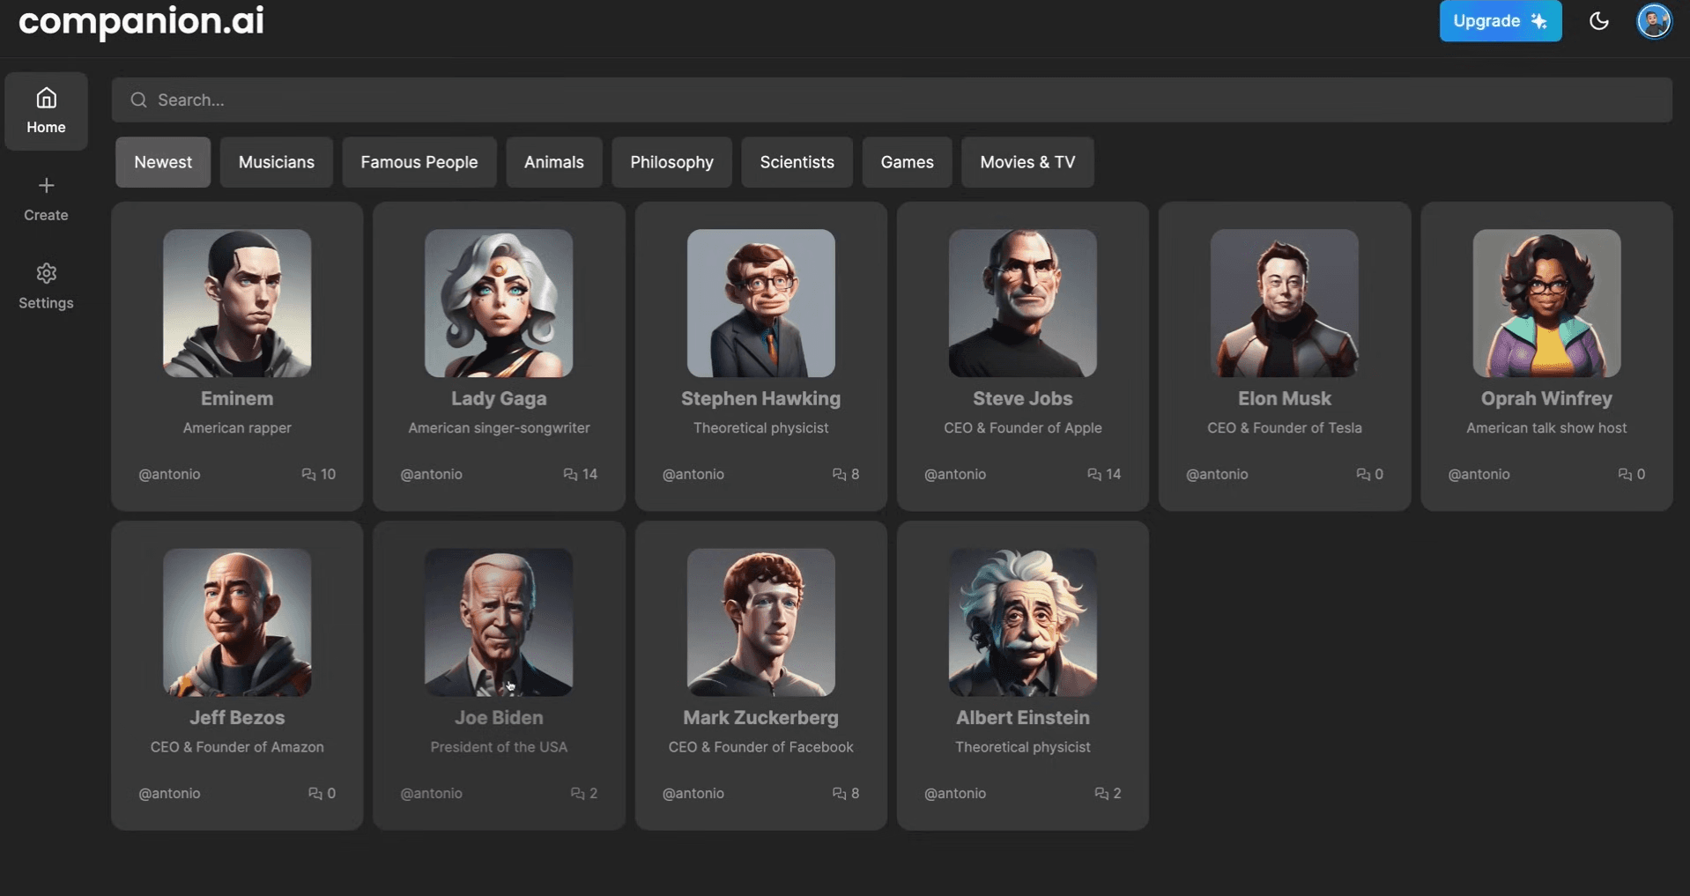Click Mark Zuckerberg's message count icon
The image size is (1690, 896).
pos(839,793)
